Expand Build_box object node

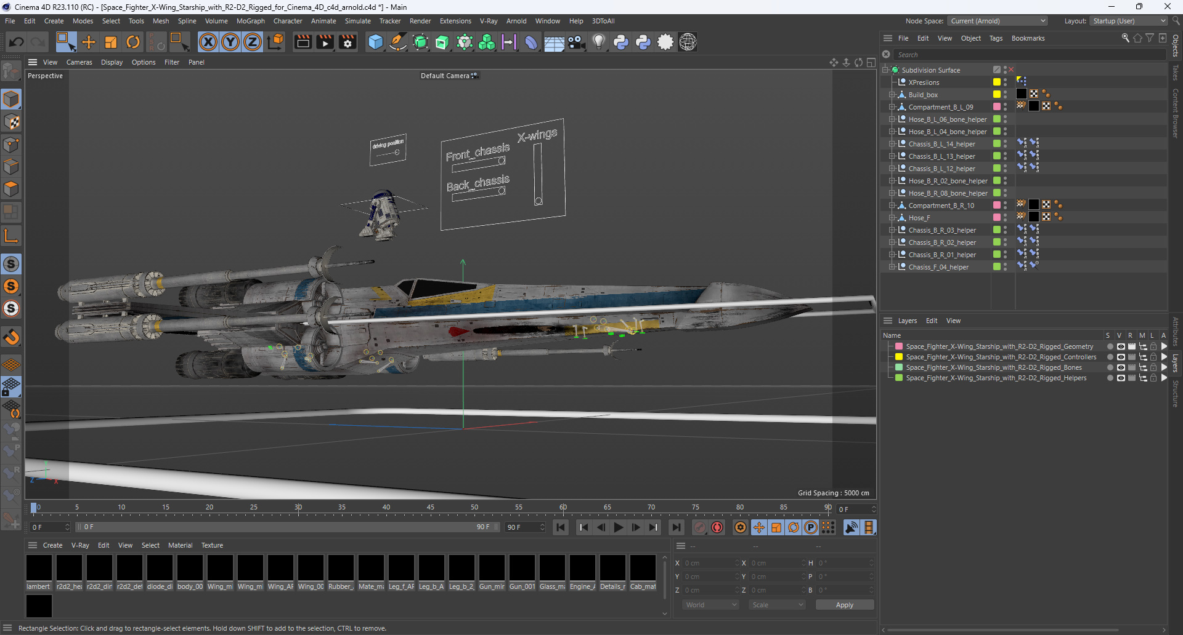pyautogui.click(x=892, y=95)
